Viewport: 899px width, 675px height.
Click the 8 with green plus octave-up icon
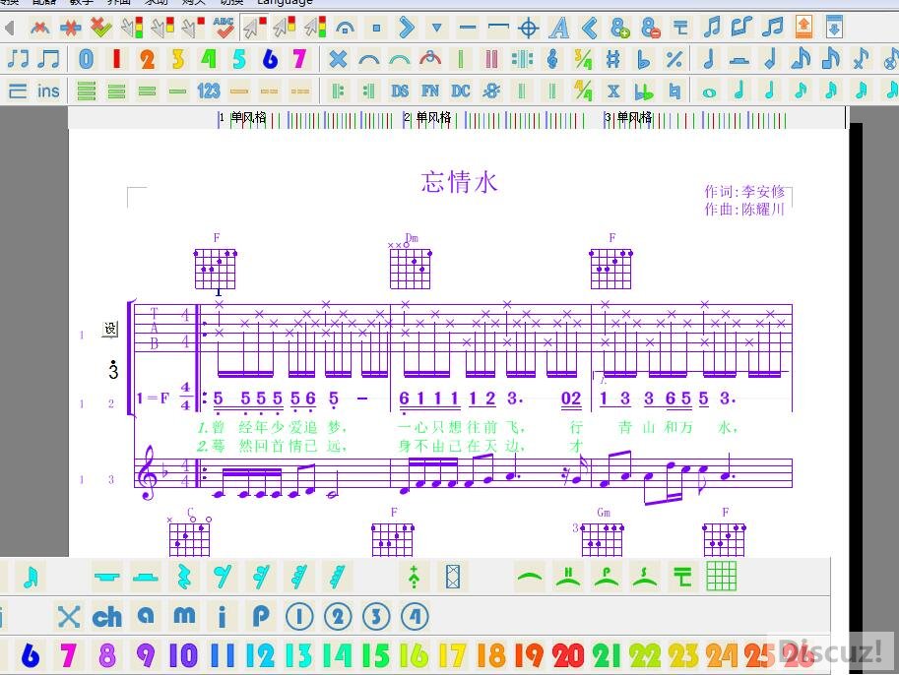pyautogui.click(x=619, y=27)
